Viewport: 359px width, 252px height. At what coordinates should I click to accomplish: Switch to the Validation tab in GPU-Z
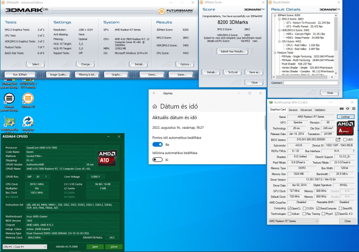pos(320,110)
